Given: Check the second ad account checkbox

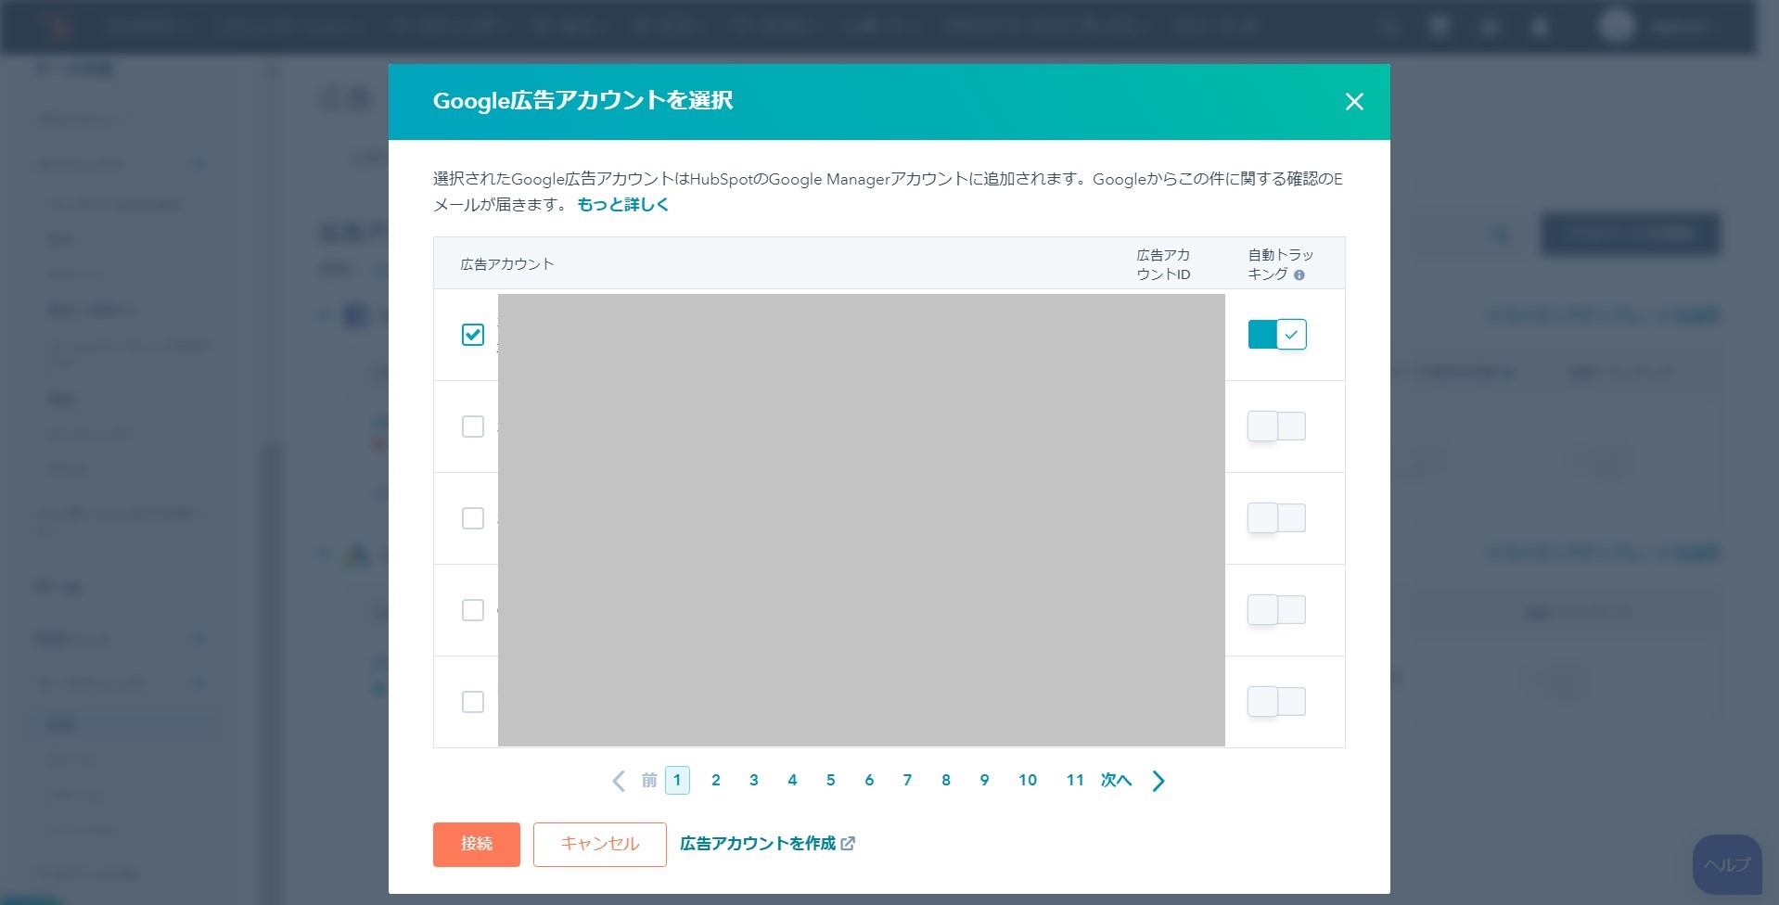Looking at the screenshot, I should pyautogui.click(x=473, y=427).
